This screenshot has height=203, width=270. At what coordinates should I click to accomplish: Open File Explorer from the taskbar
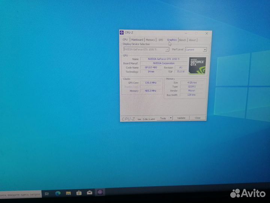[x=68, y=193]
